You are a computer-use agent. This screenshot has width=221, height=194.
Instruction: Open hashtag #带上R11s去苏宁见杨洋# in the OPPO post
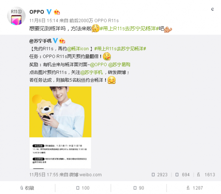130,28
